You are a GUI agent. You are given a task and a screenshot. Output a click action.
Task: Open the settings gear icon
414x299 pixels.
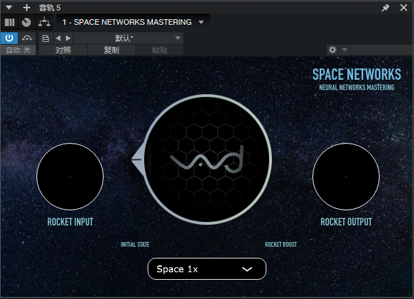coord(332,50)
